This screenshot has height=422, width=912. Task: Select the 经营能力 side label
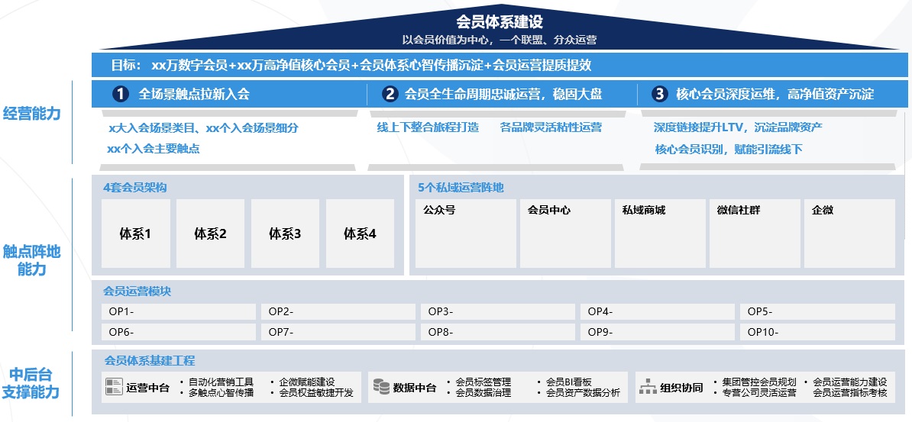pyautogui.click(x=31, y=114)
